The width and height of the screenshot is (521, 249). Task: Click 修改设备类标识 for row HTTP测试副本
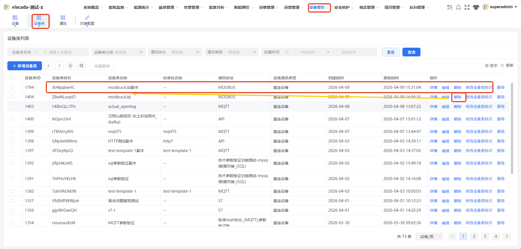[x=479, y=141]
